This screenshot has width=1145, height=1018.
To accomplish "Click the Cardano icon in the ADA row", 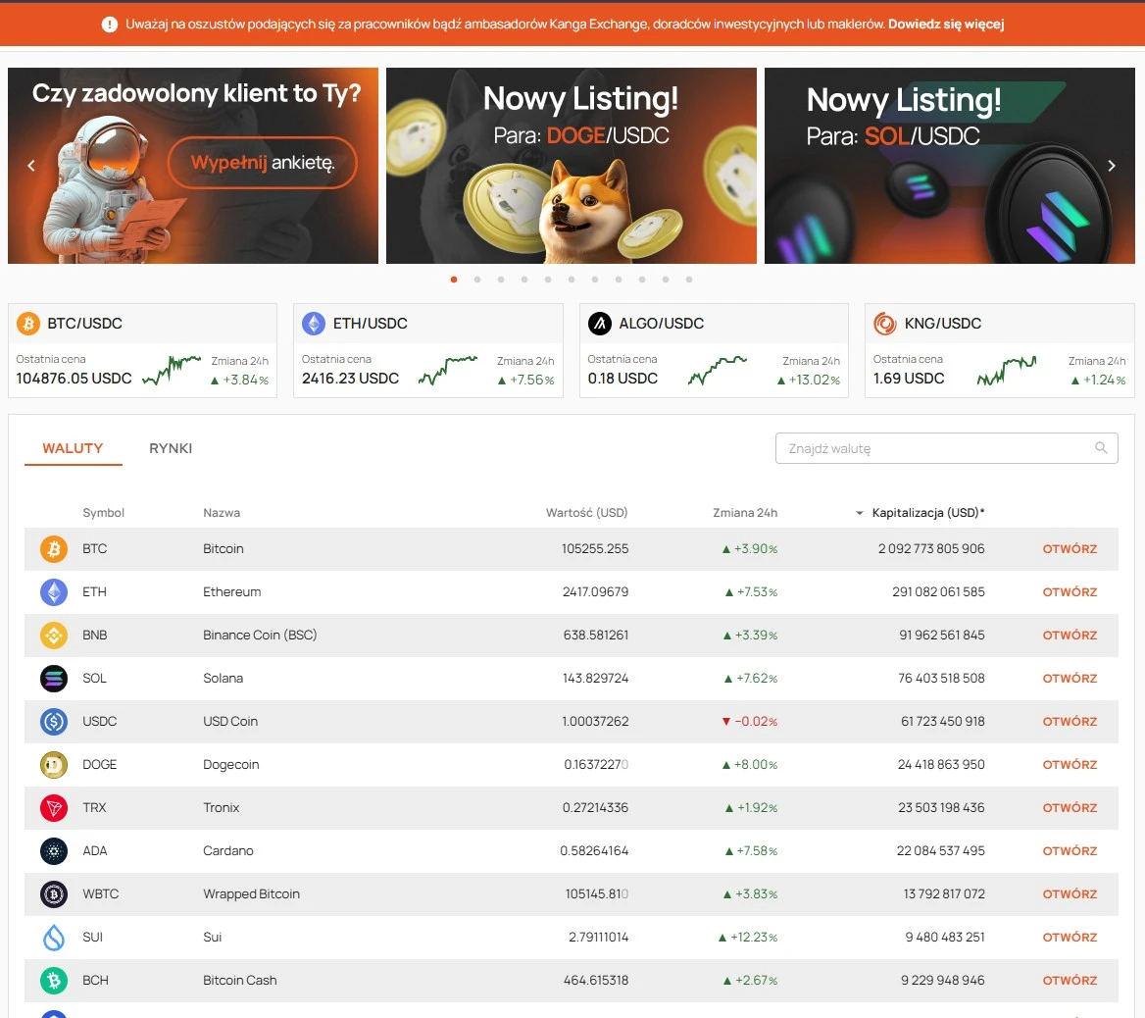I will (x=53, y=850).
